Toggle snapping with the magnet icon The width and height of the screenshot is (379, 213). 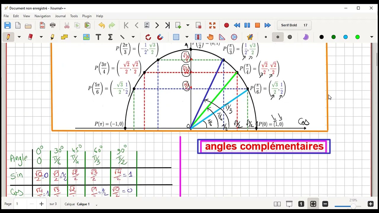[x=160, y=37]
